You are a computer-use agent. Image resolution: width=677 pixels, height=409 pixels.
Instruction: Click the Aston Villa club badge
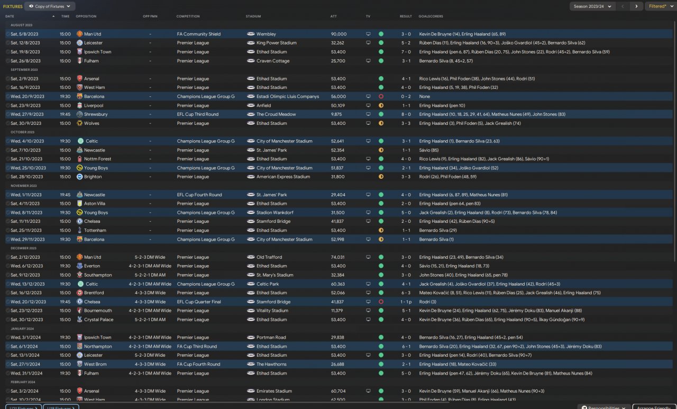80,204
